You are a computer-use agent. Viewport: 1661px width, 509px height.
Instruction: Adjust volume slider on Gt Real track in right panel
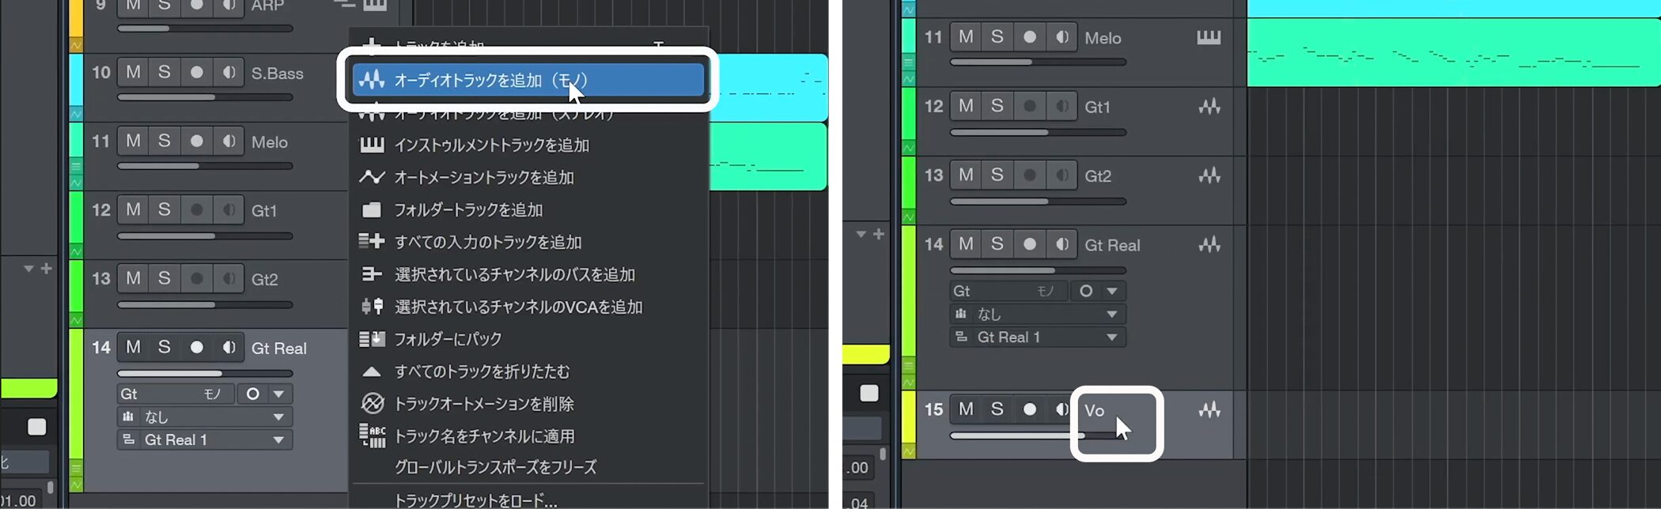1038,270
